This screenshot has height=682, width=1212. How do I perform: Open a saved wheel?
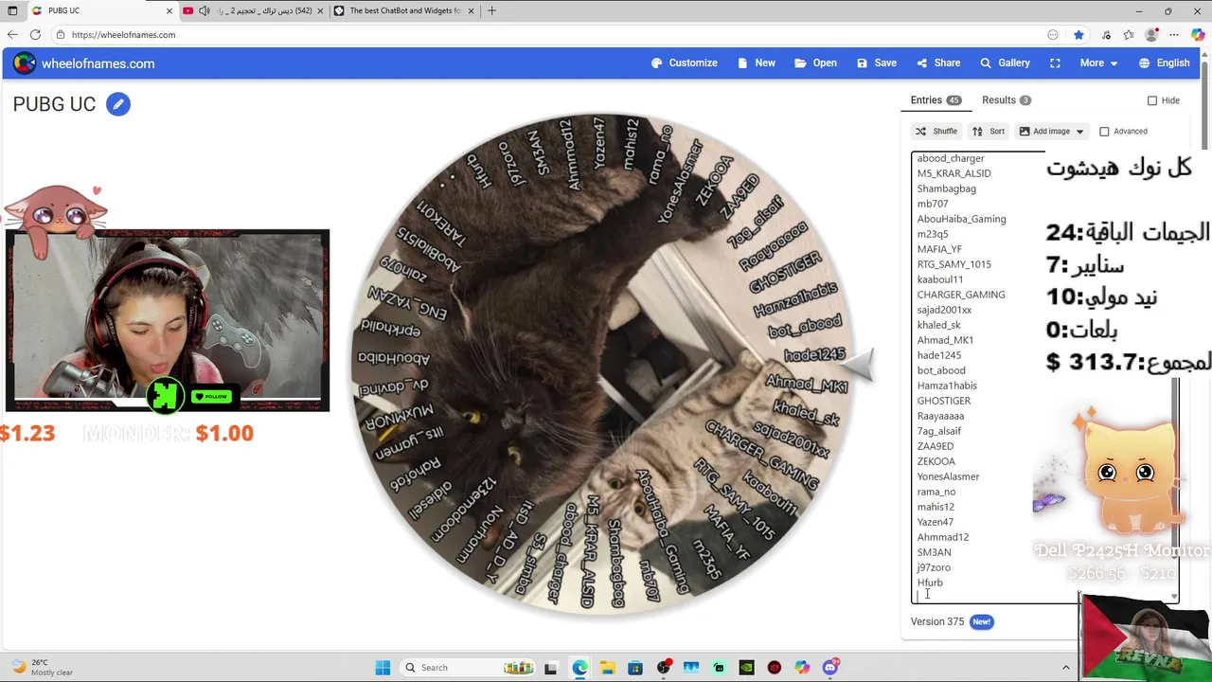(x=815, y=63)
